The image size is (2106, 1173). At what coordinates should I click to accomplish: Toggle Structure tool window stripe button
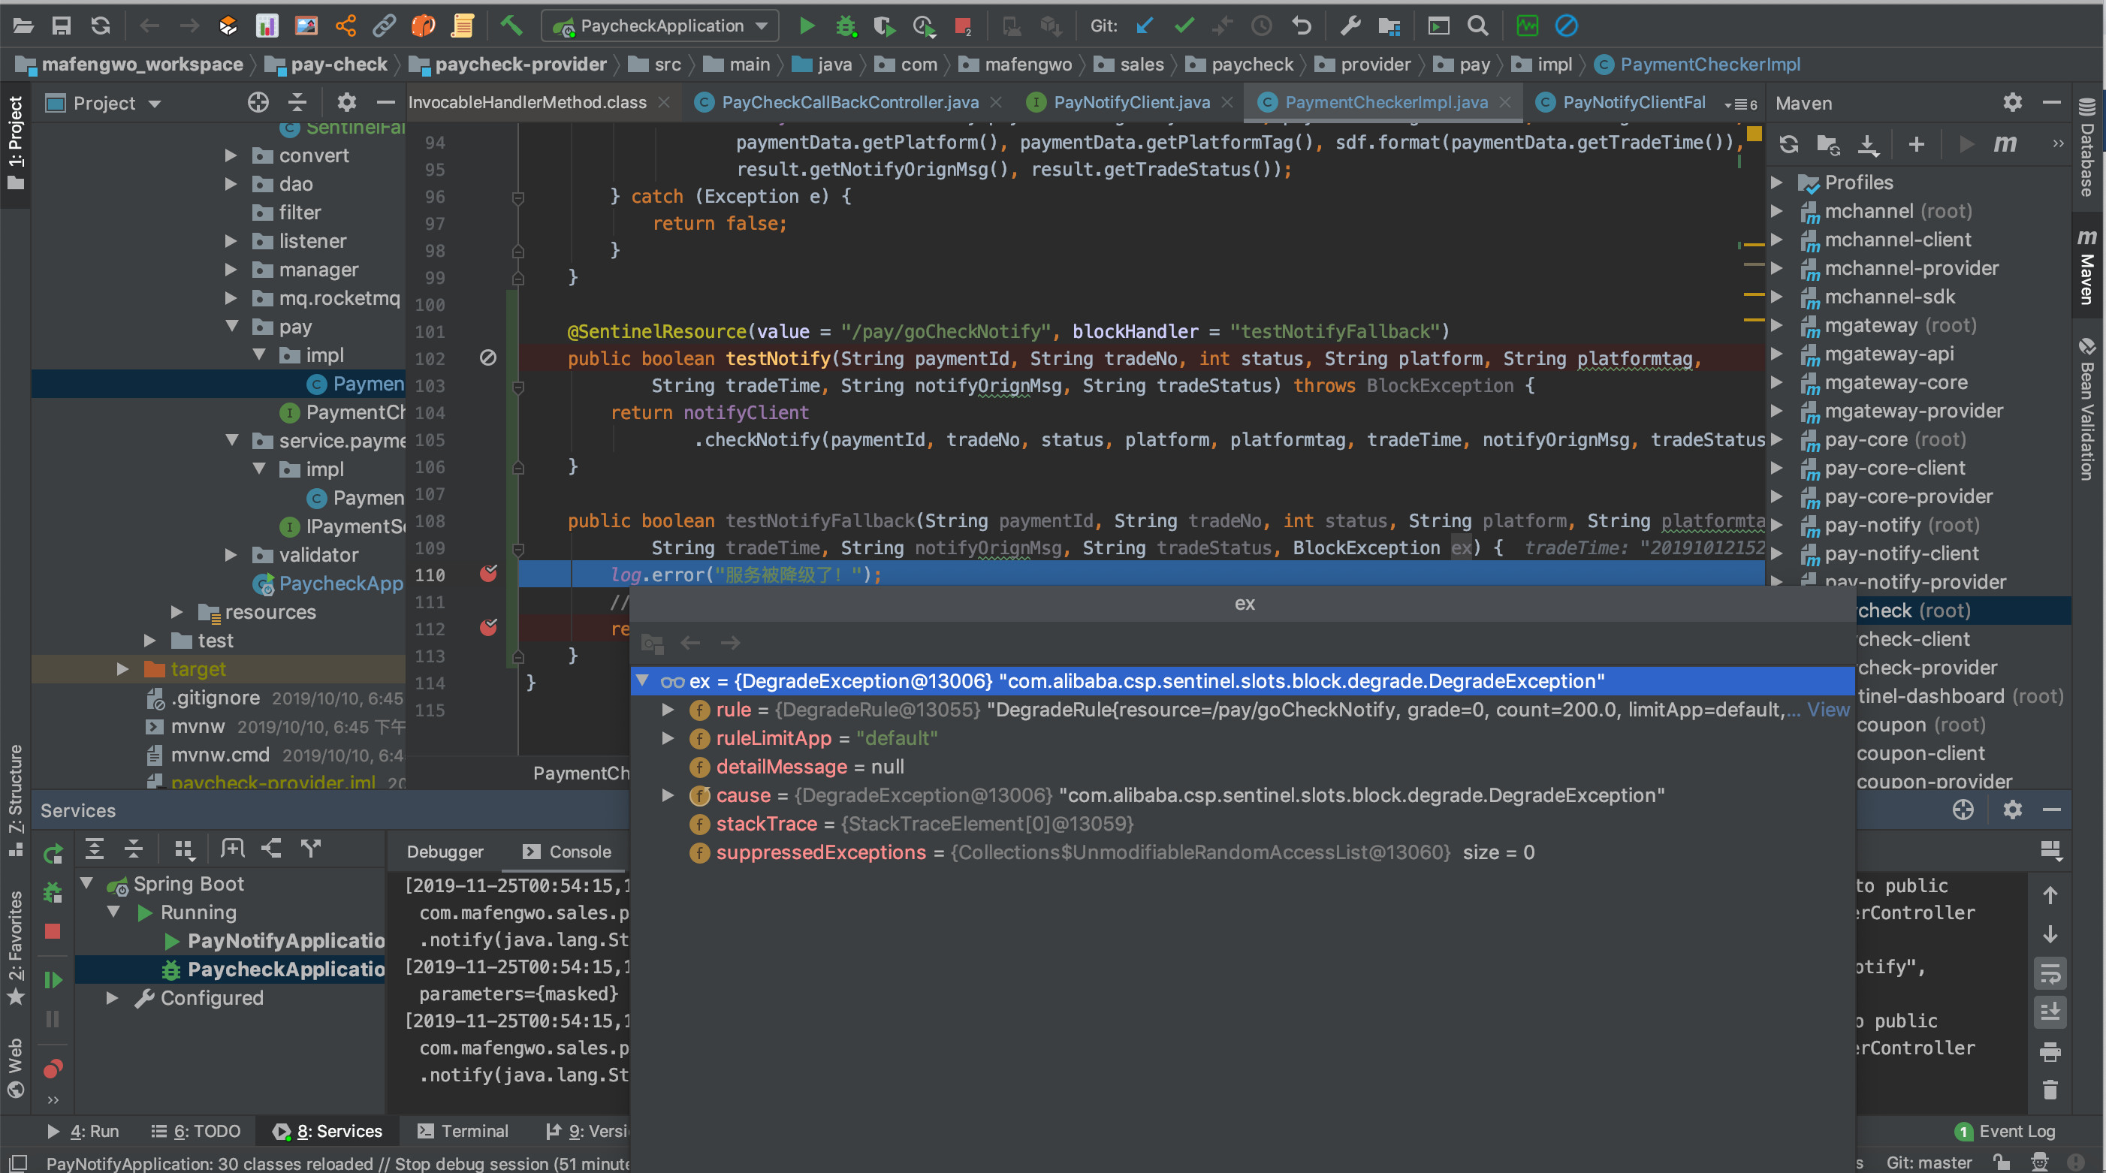(16, 801)
